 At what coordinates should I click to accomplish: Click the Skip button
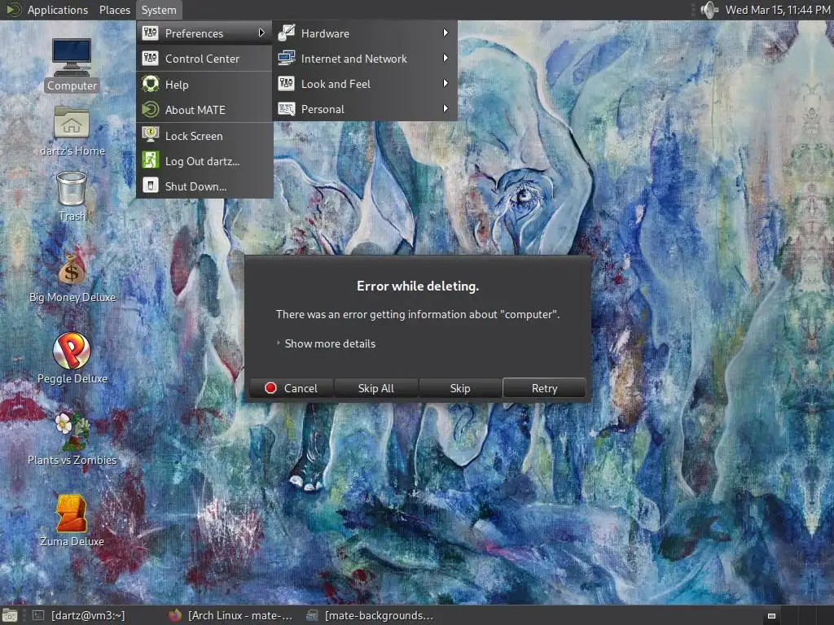(x=460, y=388)
